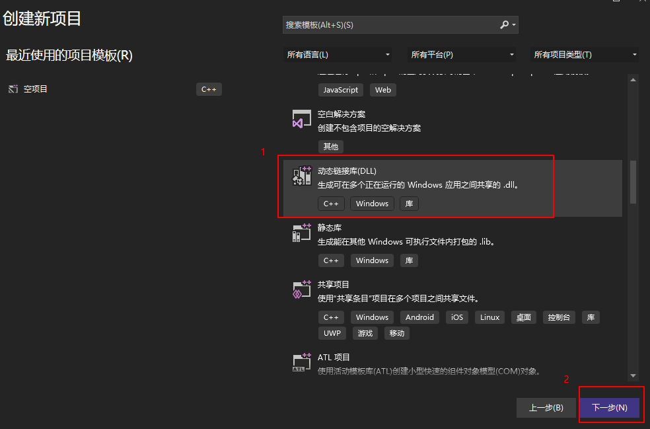Click the Dynamic Link Library (DLL) template icon
This screenshot has width=650, height=429.
coord(301,176)
